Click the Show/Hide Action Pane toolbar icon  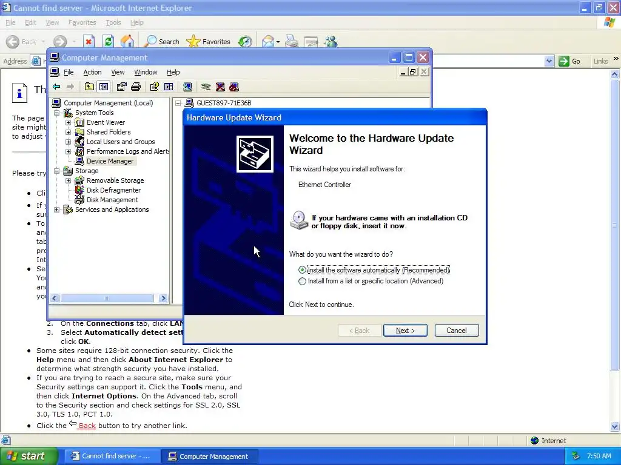pos(169,87)
